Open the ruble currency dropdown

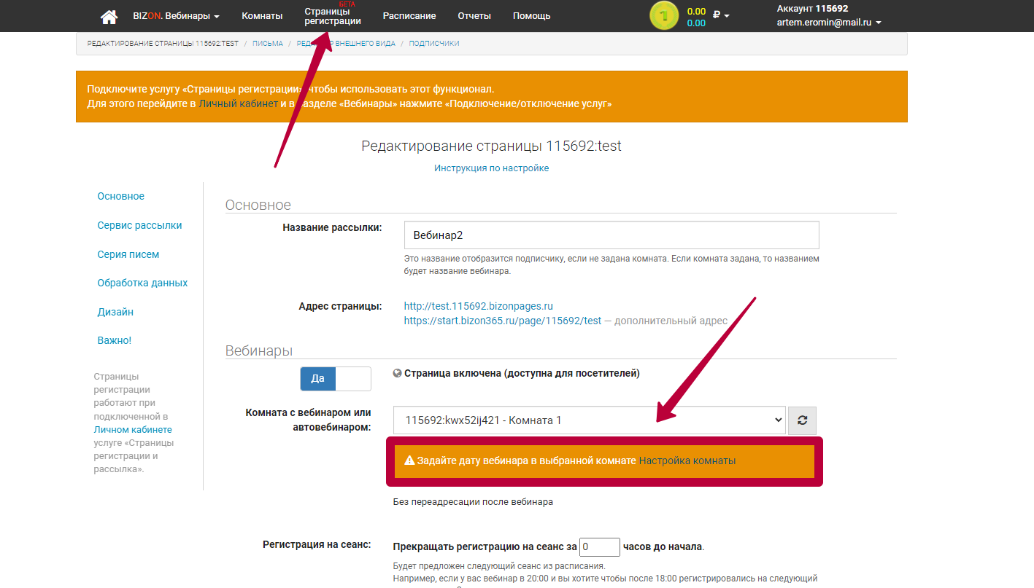[x=721, y=15]
